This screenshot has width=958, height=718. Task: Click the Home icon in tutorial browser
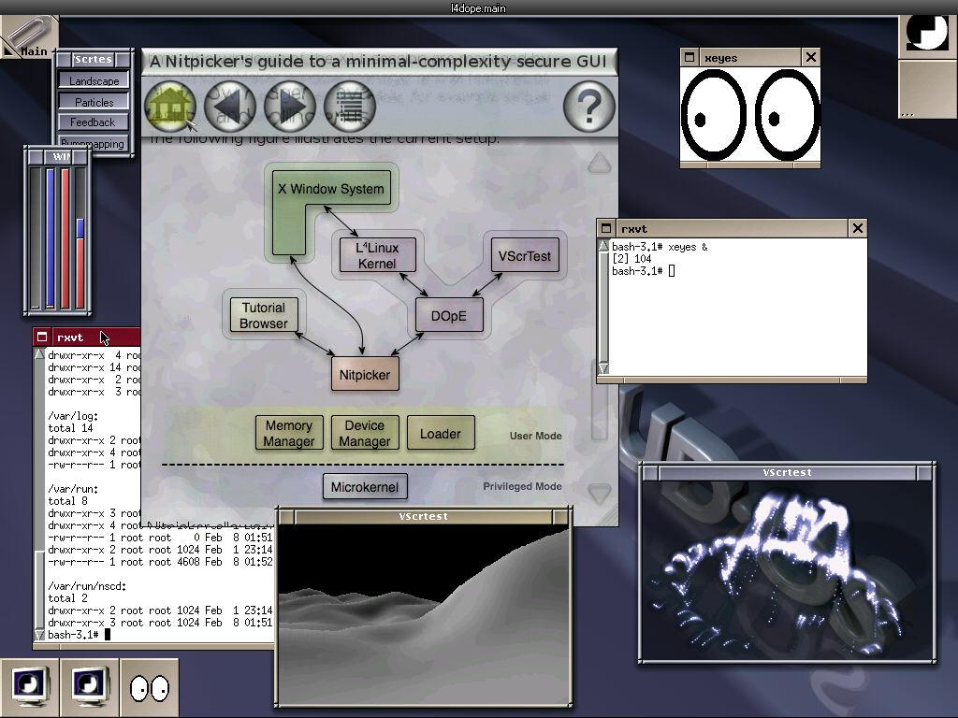coord(169,107)
